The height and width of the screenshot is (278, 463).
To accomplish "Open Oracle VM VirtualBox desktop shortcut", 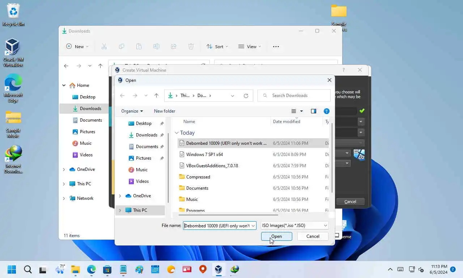I will (x=13, y=52).
